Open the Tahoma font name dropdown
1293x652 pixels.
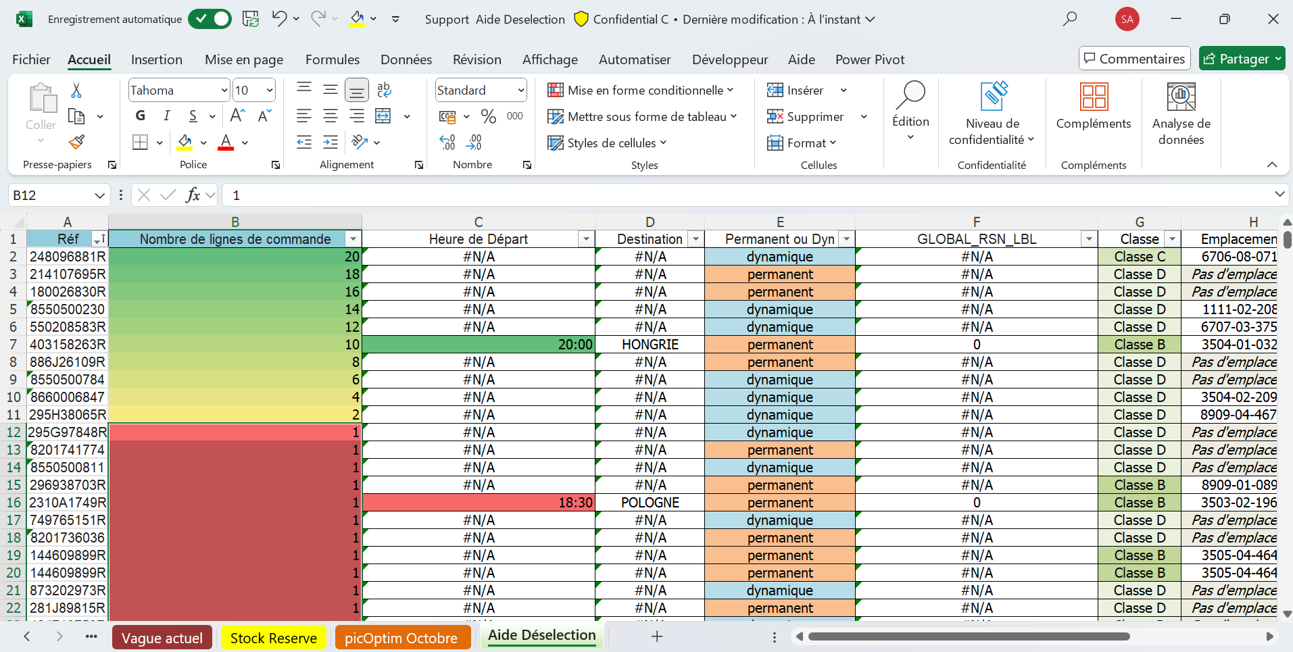tap(224, 91)
